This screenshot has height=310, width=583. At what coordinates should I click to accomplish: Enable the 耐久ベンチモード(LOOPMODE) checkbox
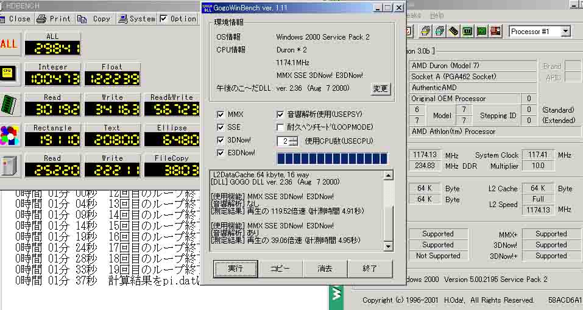click(280, 127)
